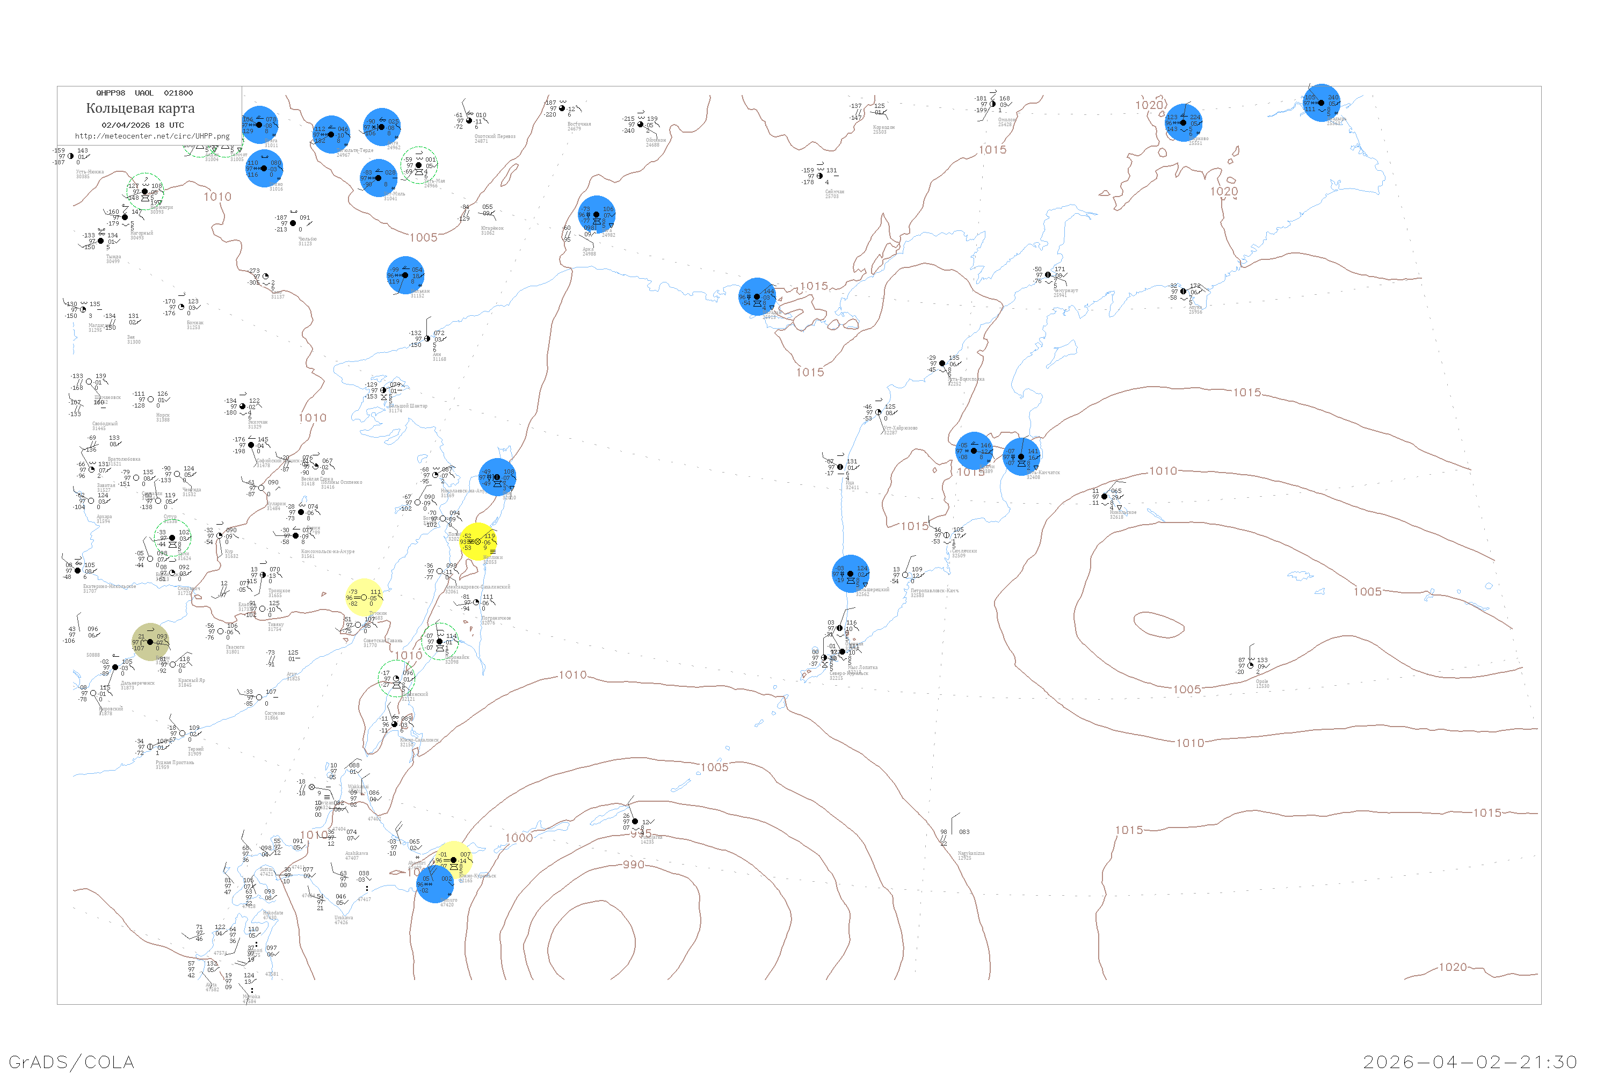
Task: Click the meteocenter.net UHPP.png URL link
Action: [x=152, y=136]
